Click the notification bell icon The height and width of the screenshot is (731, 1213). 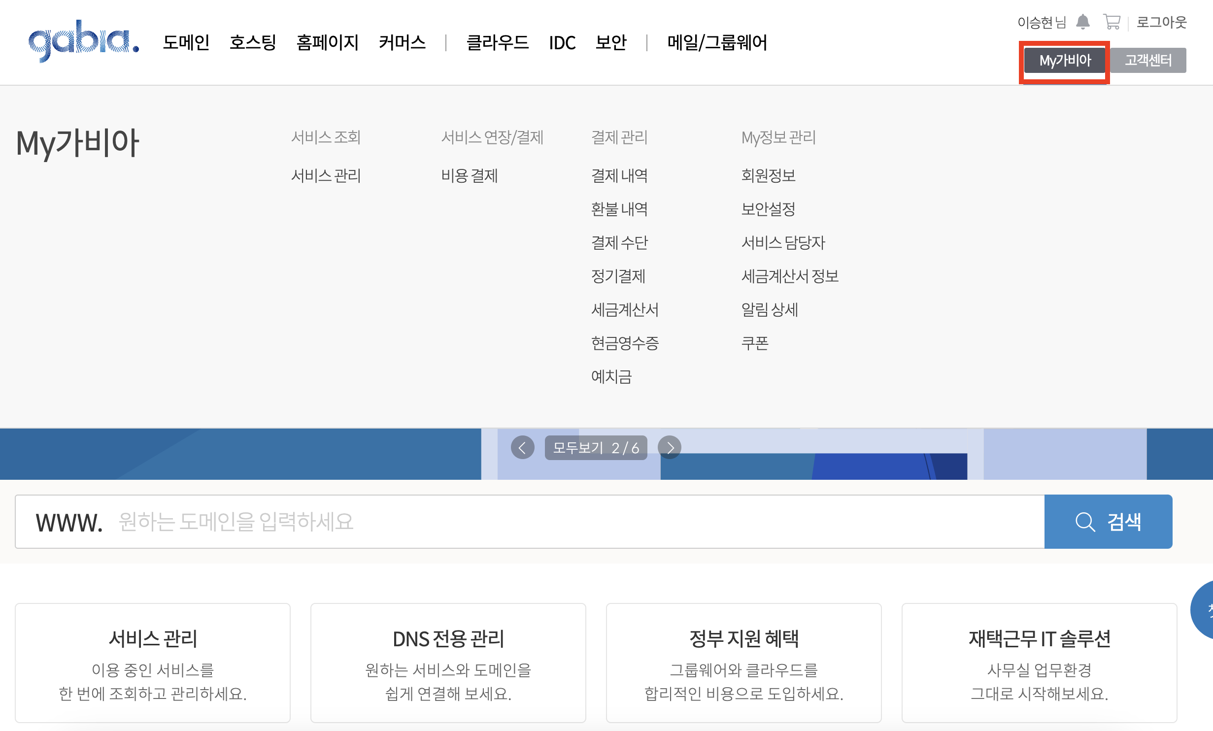1082,22
